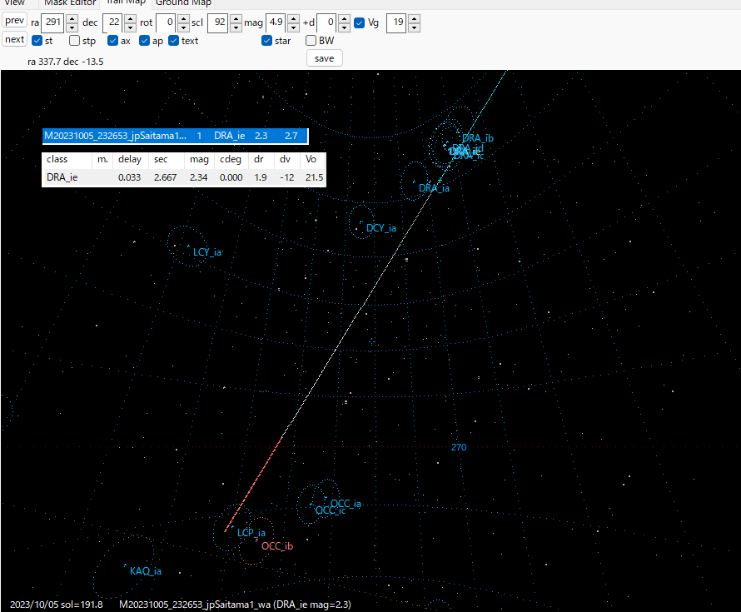Viewport: 741px width, 612px height.
Task: Decrease the +d spinner value
Action: [345, 27]
